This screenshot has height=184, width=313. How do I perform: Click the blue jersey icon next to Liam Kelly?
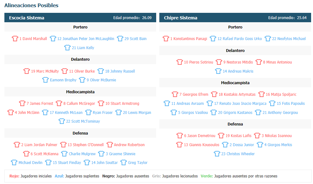click(67, 48)
